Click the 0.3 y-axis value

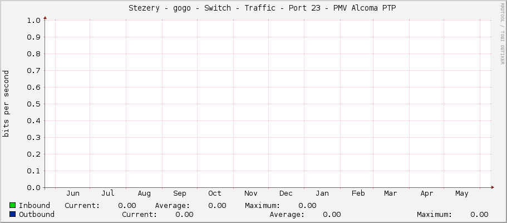point(33,138)
